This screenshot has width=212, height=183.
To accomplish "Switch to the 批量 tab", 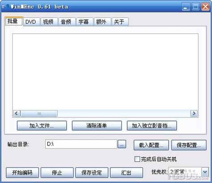I will pyautogui.click(x=14, y=21).
